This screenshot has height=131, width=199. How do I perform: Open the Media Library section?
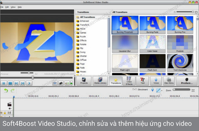coord(100,81)
